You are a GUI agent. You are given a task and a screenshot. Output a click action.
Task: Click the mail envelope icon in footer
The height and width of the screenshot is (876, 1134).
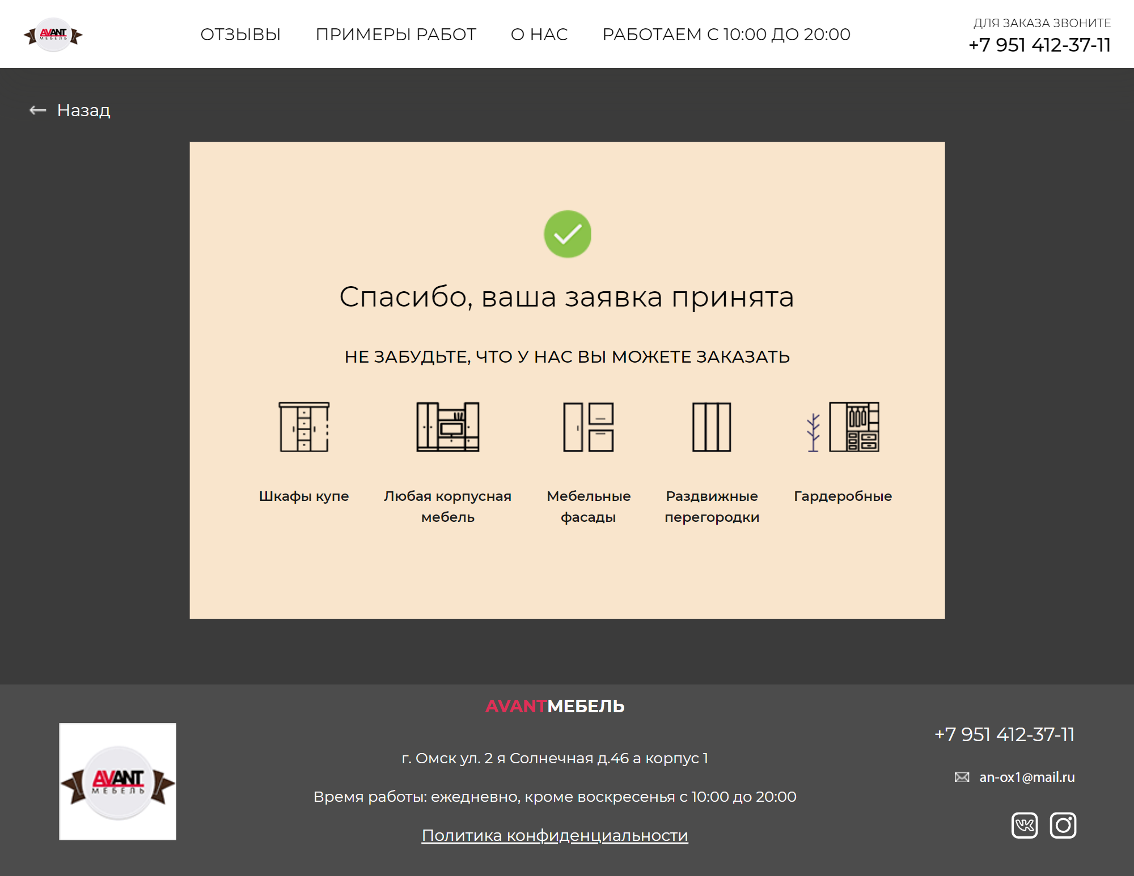coord(962,777)
